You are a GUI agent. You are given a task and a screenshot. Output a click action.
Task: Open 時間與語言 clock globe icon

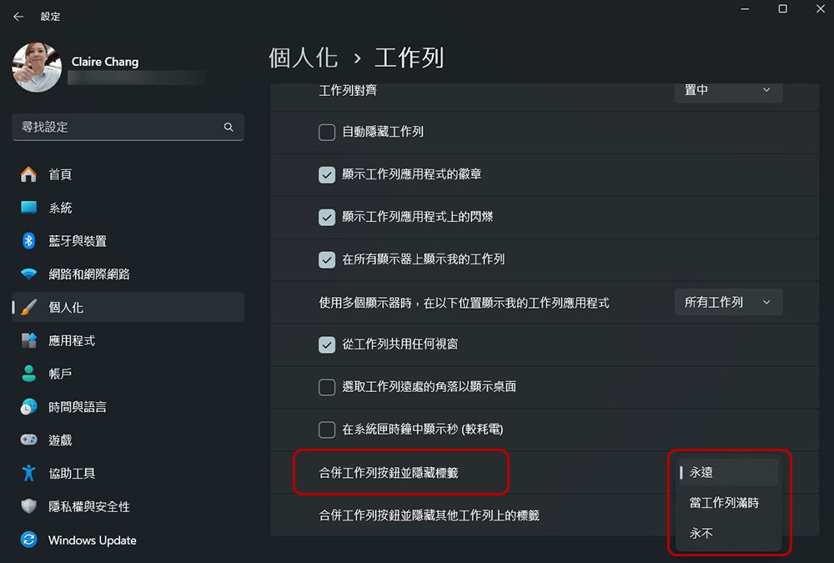click(28, 407)
